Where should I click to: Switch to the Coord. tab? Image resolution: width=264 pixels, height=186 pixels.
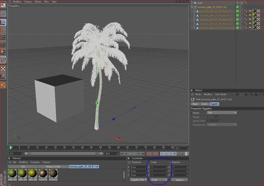pos(204,104)
